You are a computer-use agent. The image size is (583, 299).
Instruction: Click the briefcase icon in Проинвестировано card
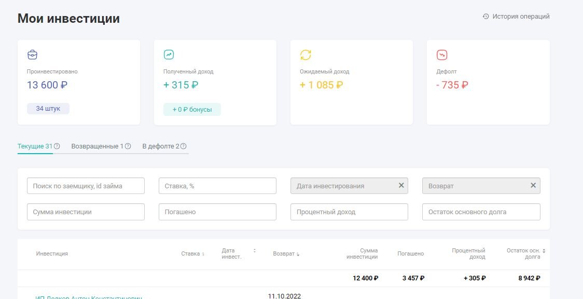pos(32,55)
